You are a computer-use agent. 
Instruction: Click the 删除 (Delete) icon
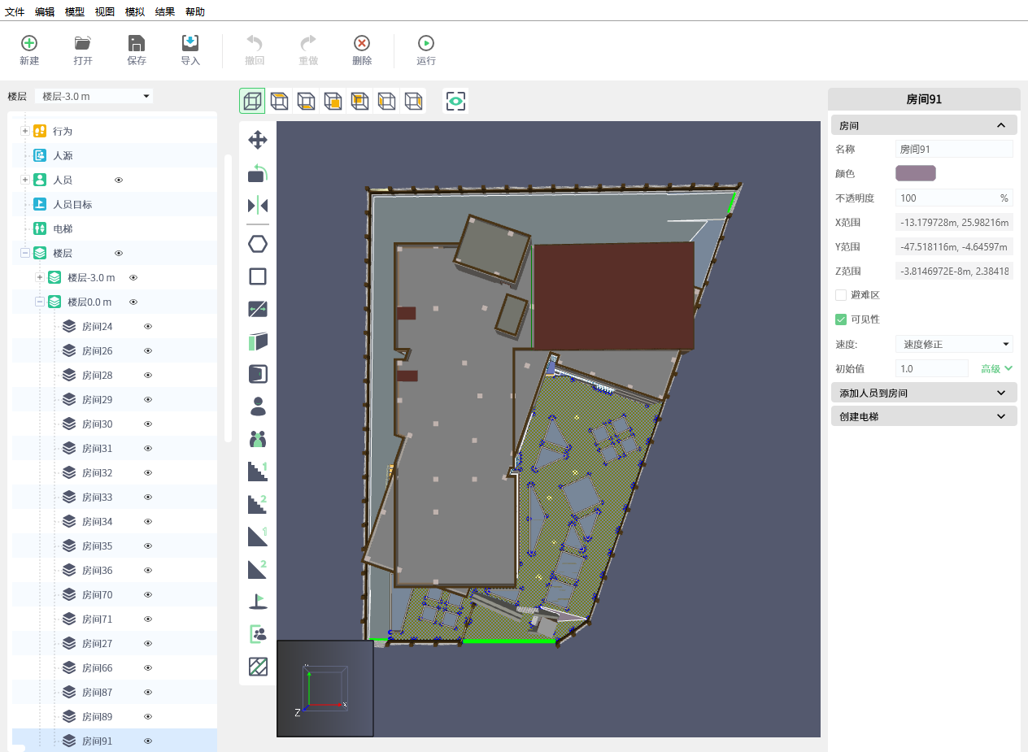pos(362,43)
